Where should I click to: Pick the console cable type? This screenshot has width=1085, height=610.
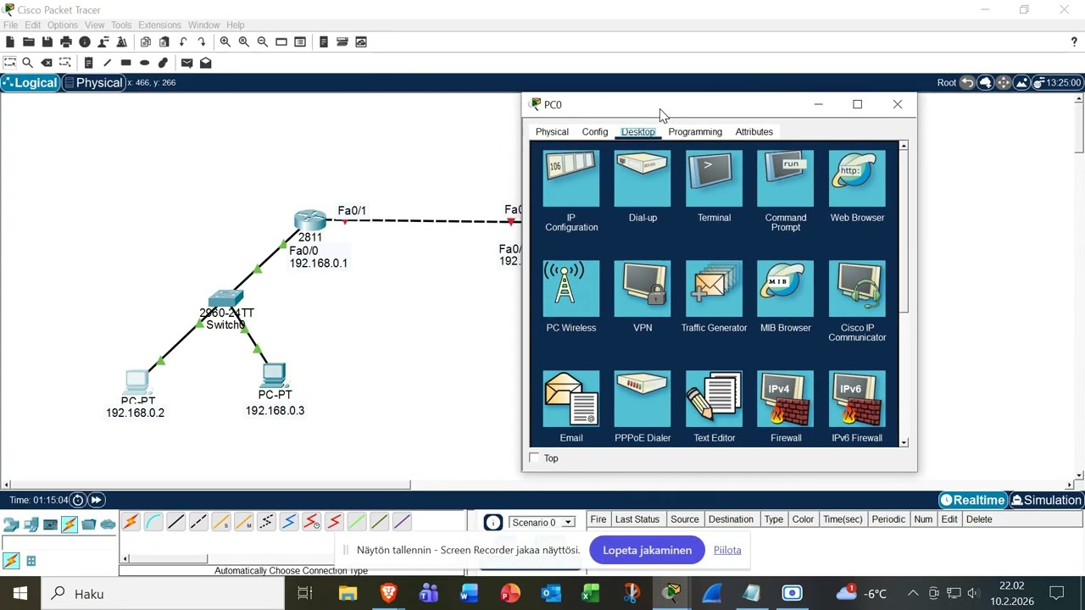coord(153,522)
